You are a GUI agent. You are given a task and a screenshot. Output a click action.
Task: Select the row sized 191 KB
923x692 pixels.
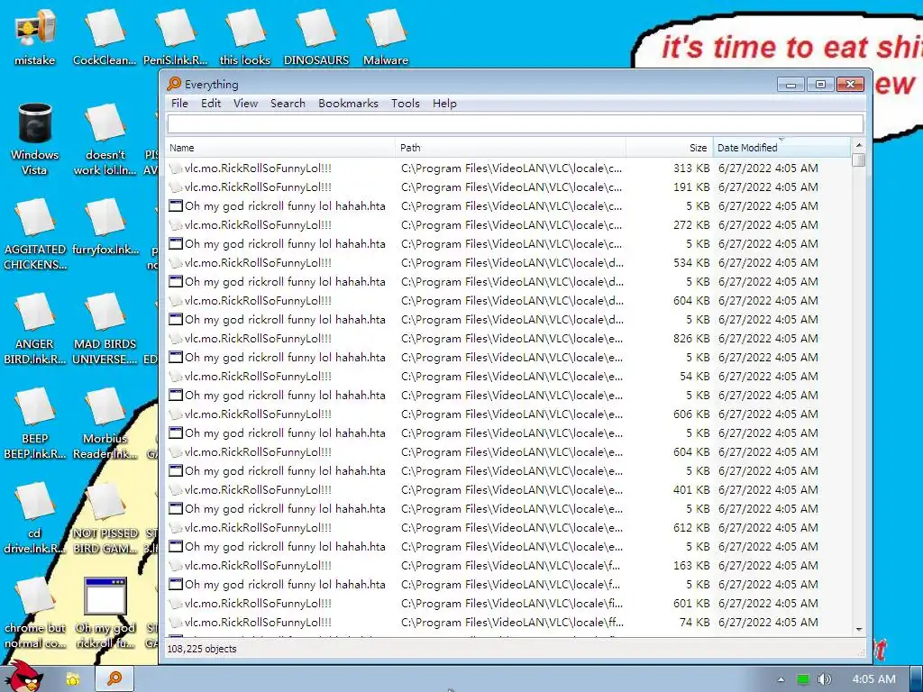[x=508, y=187]
